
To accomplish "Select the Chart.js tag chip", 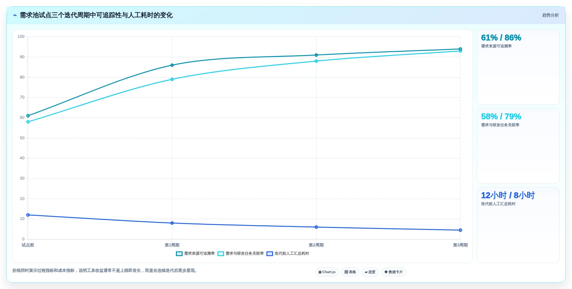I will point(327,272).
